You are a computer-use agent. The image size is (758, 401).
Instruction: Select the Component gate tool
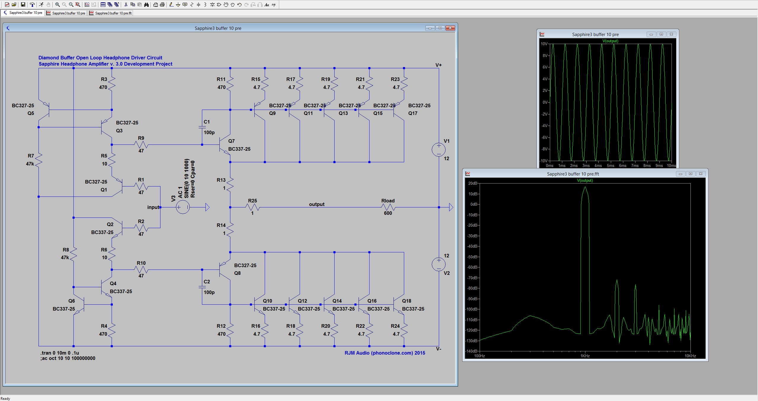219,4
